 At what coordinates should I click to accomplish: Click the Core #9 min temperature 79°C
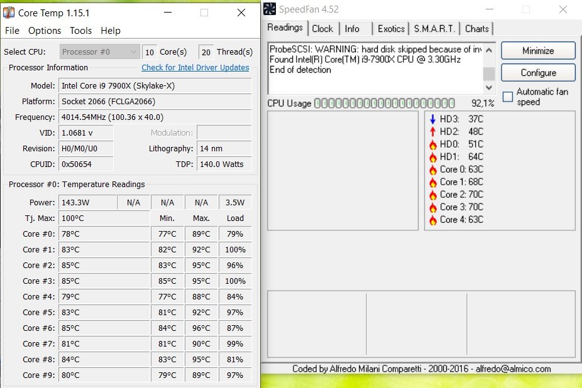click(x=167, y=375)
